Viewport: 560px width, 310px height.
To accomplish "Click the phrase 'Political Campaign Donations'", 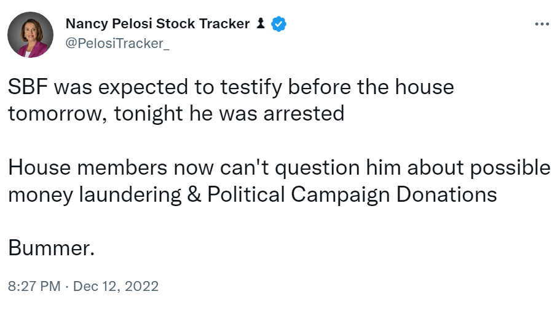I will click(x=352, y=195).
